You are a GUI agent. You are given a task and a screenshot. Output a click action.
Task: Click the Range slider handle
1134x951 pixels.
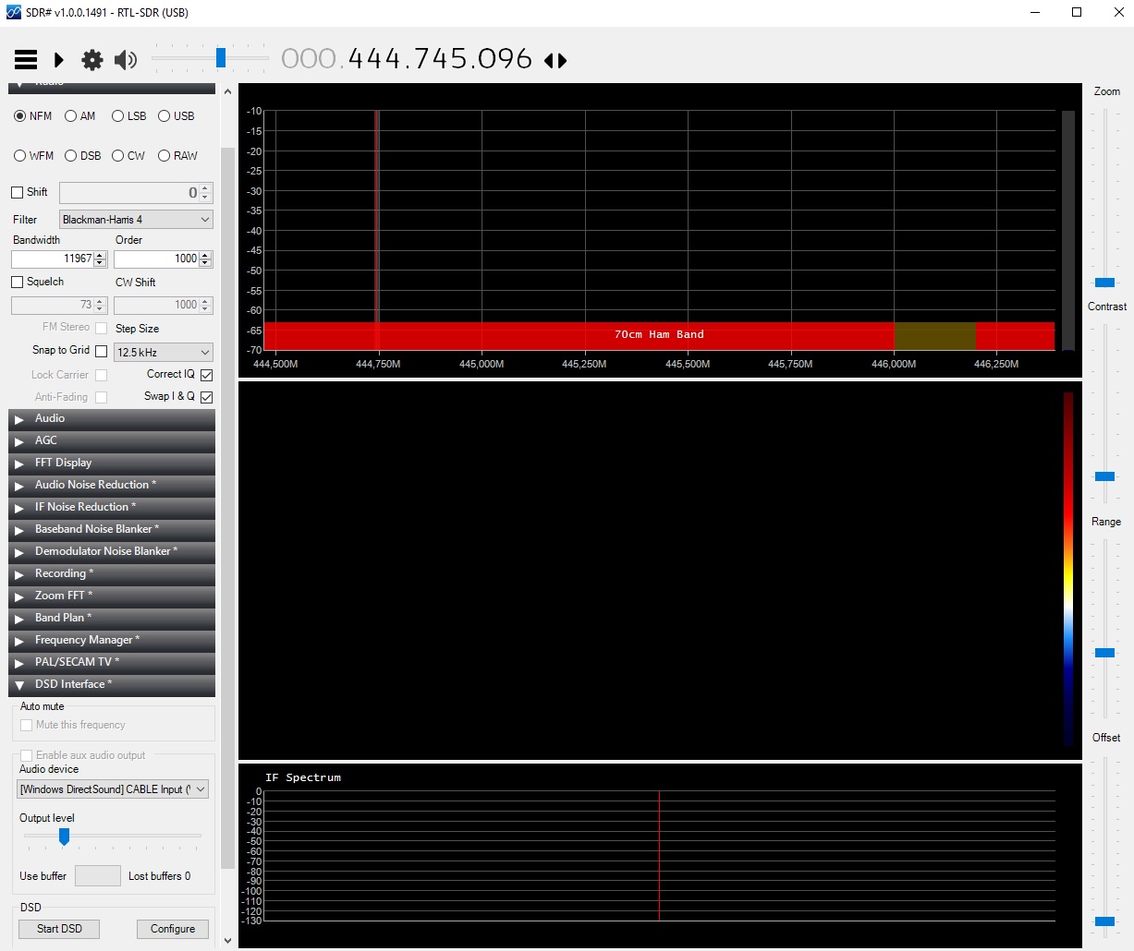[1105, 653]
